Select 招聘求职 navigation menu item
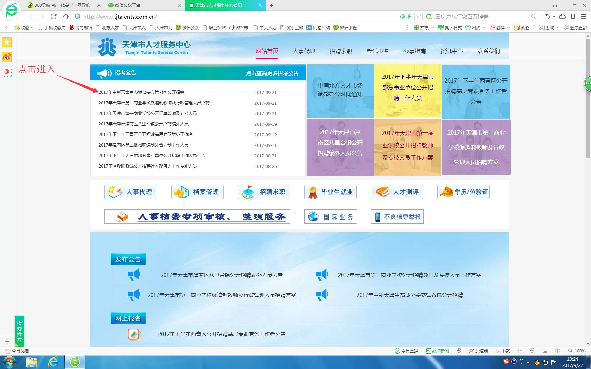The height and width of the screenshot is (369, 591). 341,51
